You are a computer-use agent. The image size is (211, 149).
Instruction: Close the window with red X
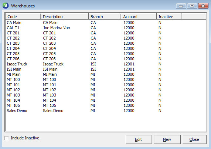pos(203,6)
